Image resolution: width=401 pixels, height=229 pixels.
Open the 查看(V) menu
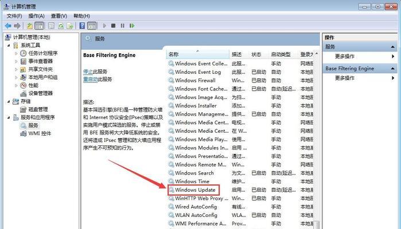pos(59,16)
